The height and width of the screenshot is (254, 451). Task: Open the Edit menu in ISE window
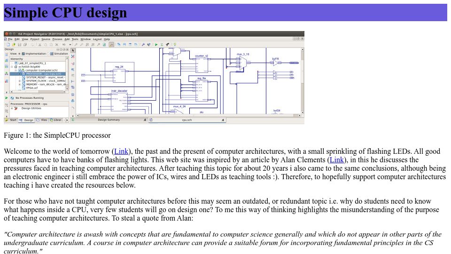point(17,39)
